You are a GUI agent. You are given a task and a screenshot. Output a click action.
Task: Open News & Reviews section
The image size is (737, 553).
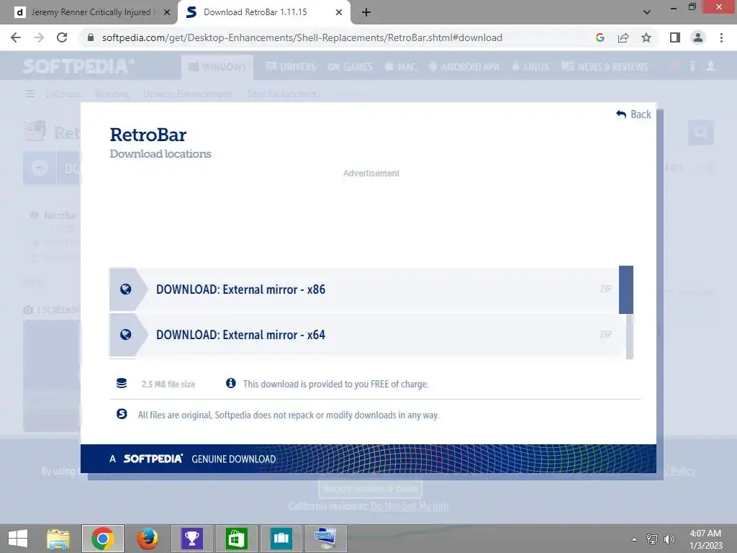click(605, 67)
